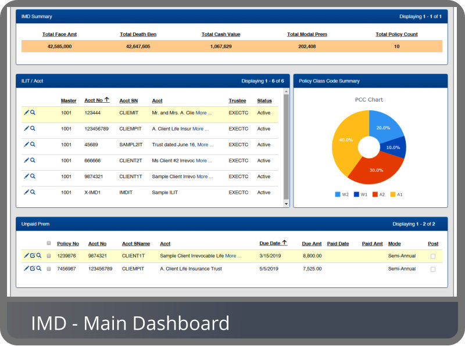Click the edit pencil for account 45689
The width and height of the screenshot is (465, 346).
(x=26, y=145)
